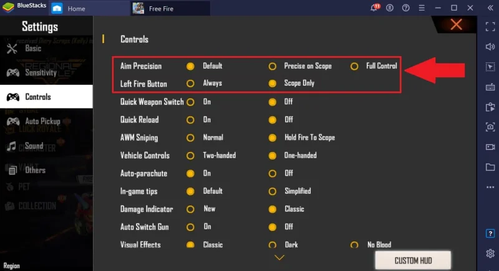Open BlueStacks notifications bell
Image resolution: width=499 pixels, height=271 pixels.
374,7
